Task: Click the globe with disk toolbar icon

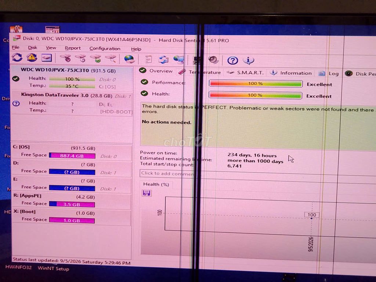Action: (130, 59)
